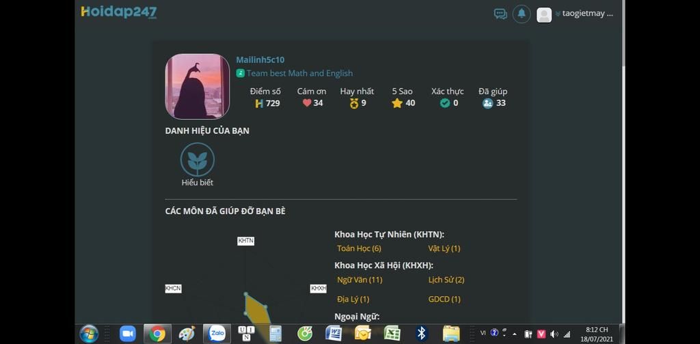The width and height of the screenshot is (700, 344).
Task: Open the network signal icon
Action: click(x=567, y=334)
